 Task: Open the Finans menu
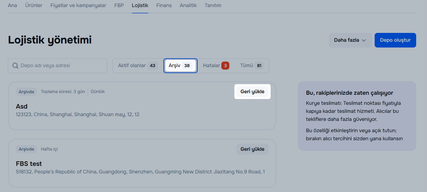click(x=164, y=6)
